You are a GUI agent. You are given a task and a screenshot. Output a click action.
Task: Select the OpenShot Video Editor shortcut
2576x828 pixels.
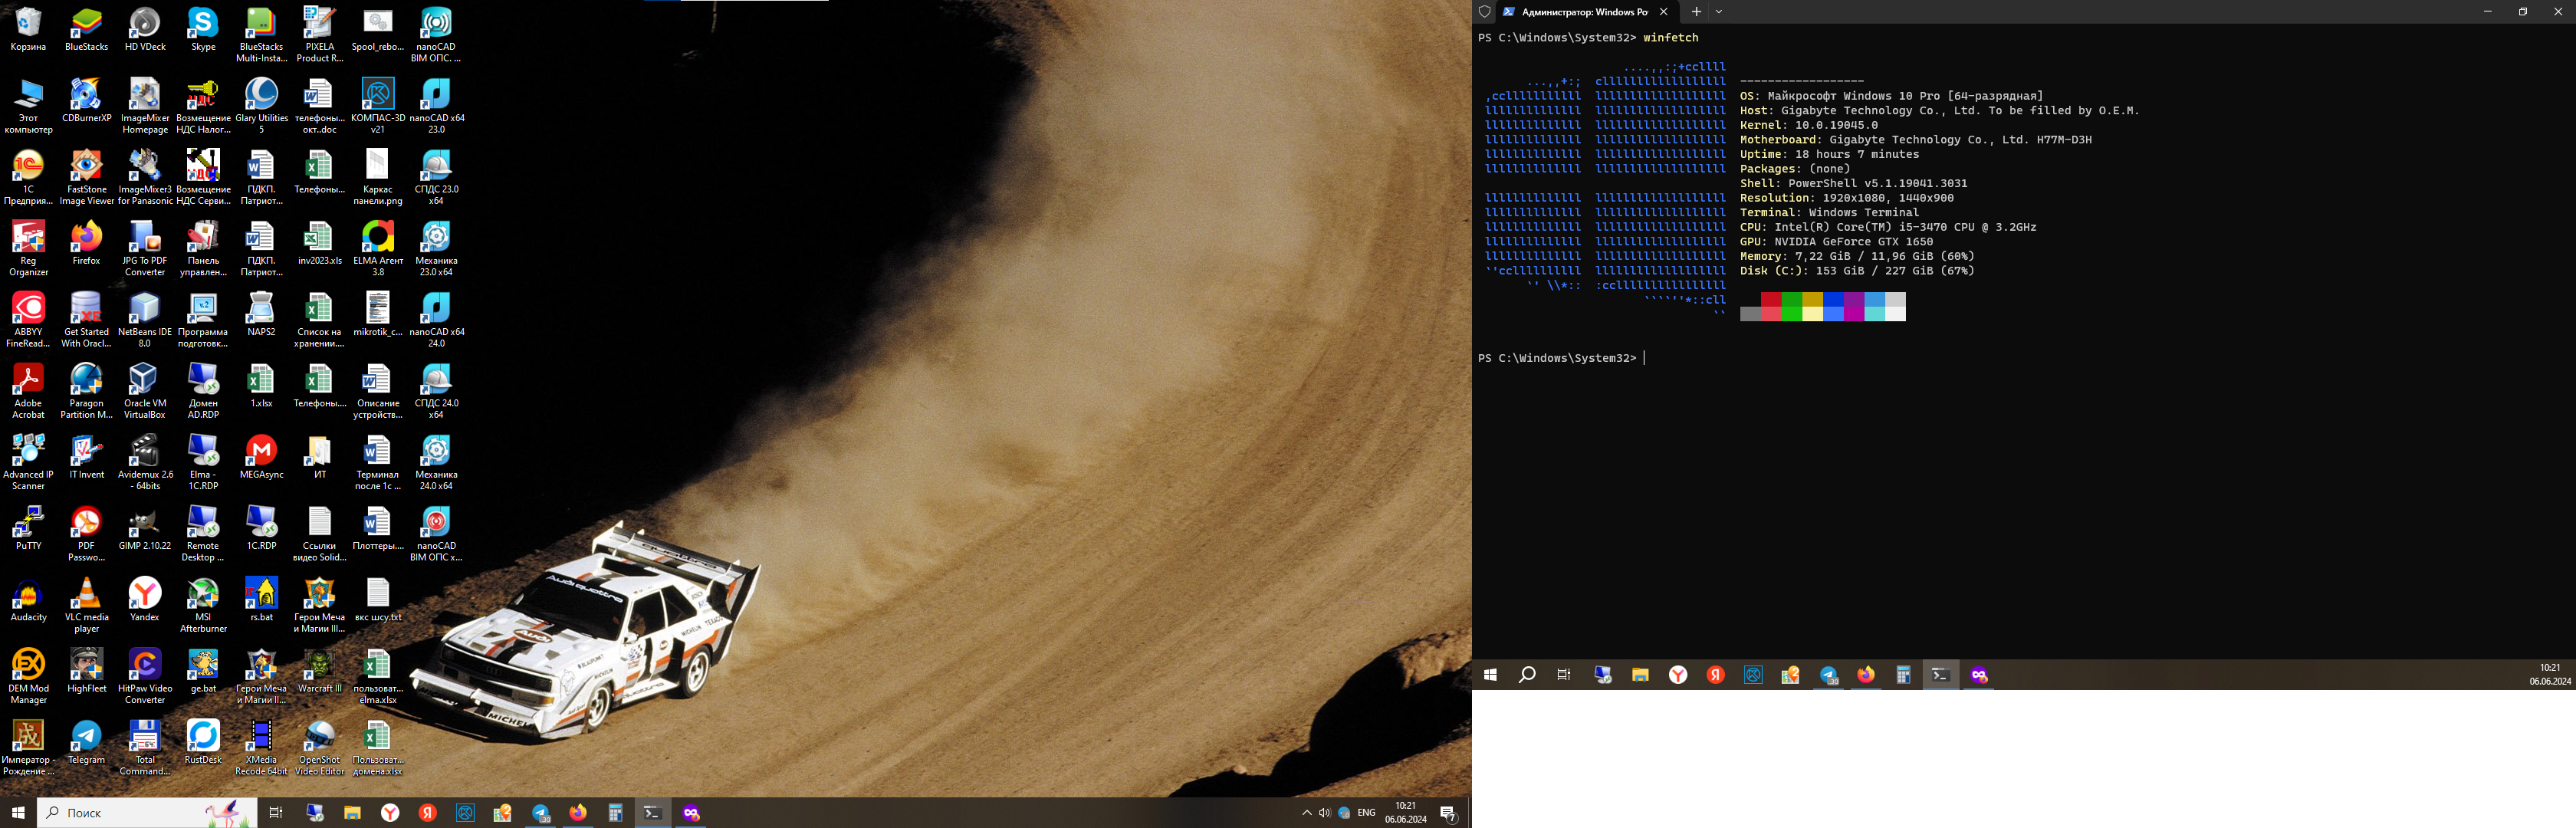pos(320,748)
